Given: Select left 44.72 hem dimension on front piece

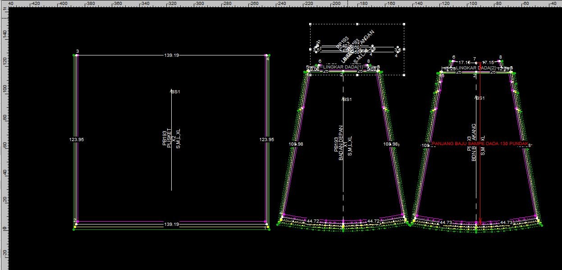Looking at the screenshot, I should coord(312,221).
